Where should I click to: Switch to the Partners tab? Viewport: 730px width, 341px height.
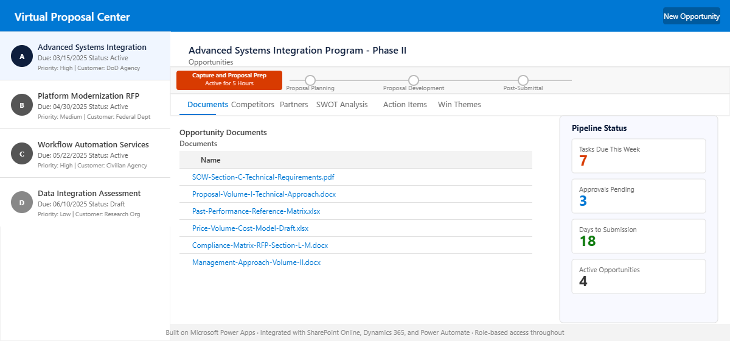[294, 105]
